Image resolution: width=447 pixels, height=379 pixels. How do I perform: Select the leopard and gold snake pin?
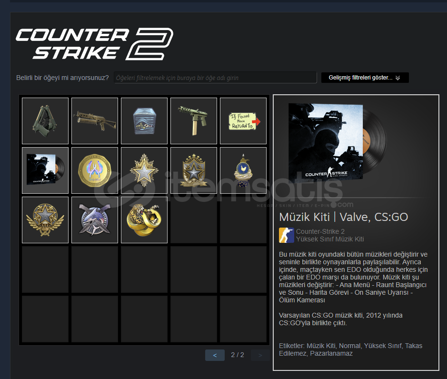pyautogui.click(x=144, y=220)
